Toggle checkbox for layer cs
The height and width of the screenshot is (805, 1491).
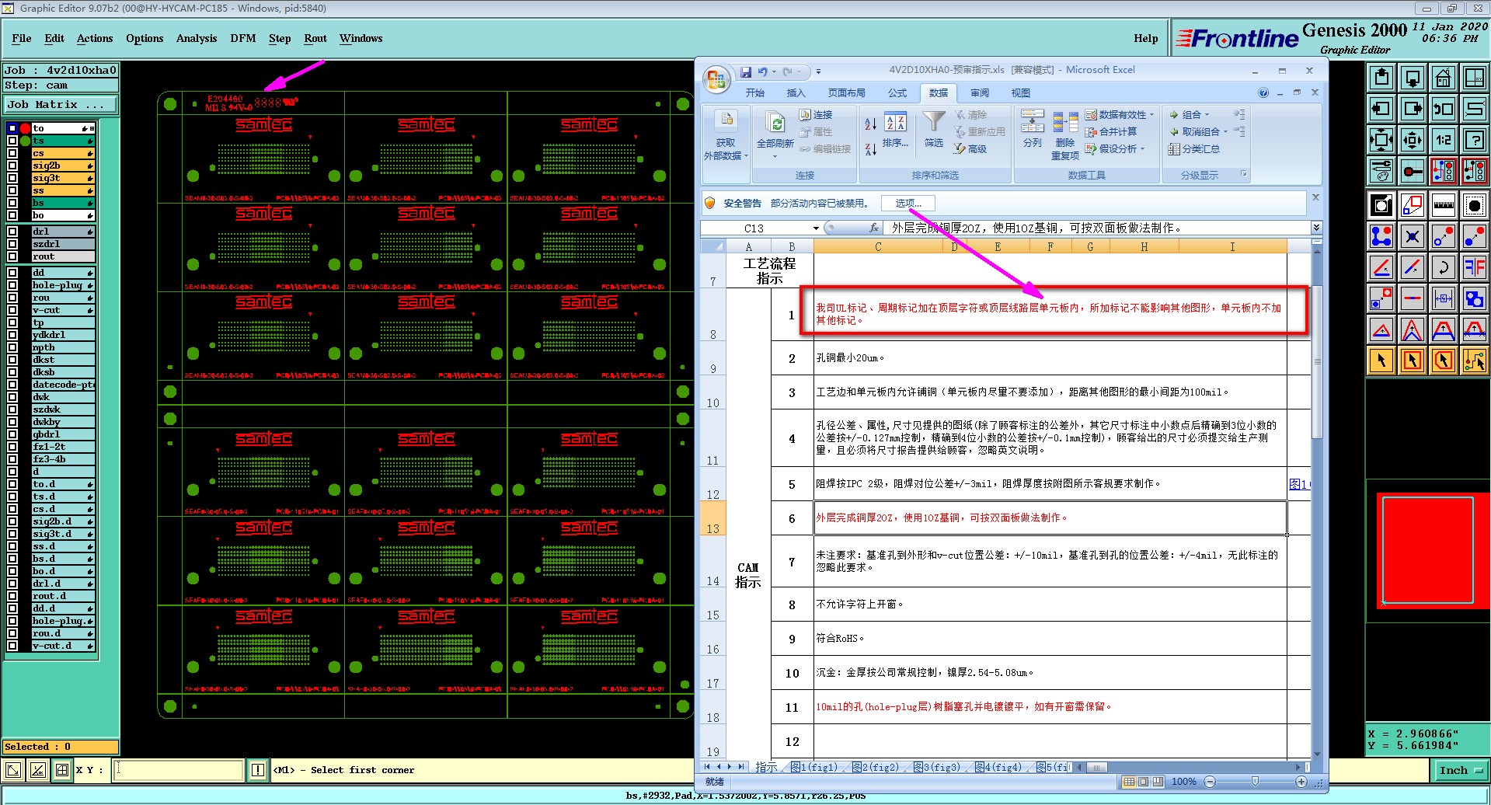(12, 153)
